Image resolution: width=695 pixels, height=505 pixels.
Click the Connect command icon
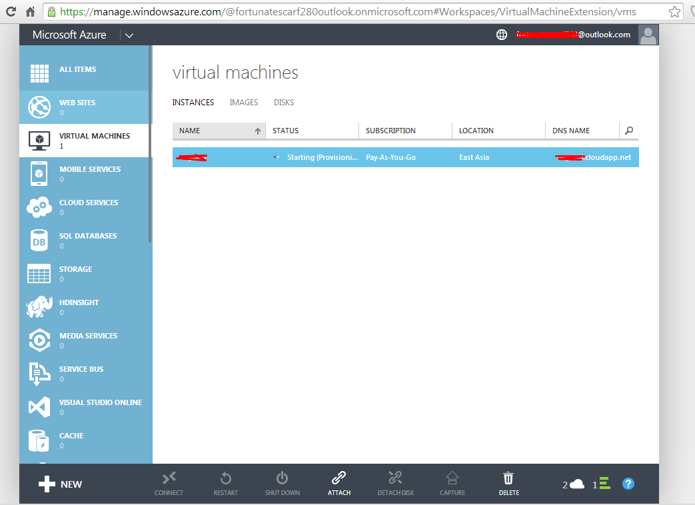click(x=169, y=478)
